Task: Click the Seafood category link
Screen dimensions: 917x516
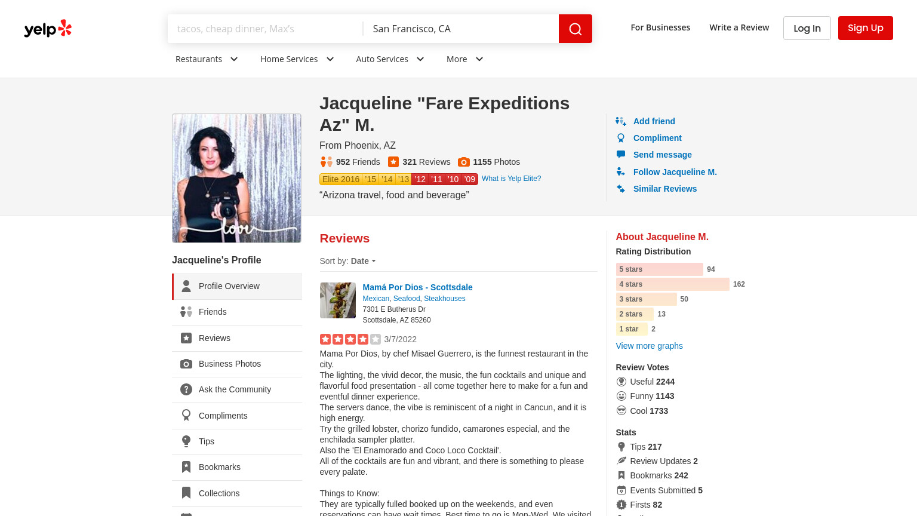Action: tap(407, 299)
